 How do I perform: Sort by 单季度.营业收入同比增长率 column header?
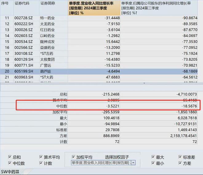point(94,8)
